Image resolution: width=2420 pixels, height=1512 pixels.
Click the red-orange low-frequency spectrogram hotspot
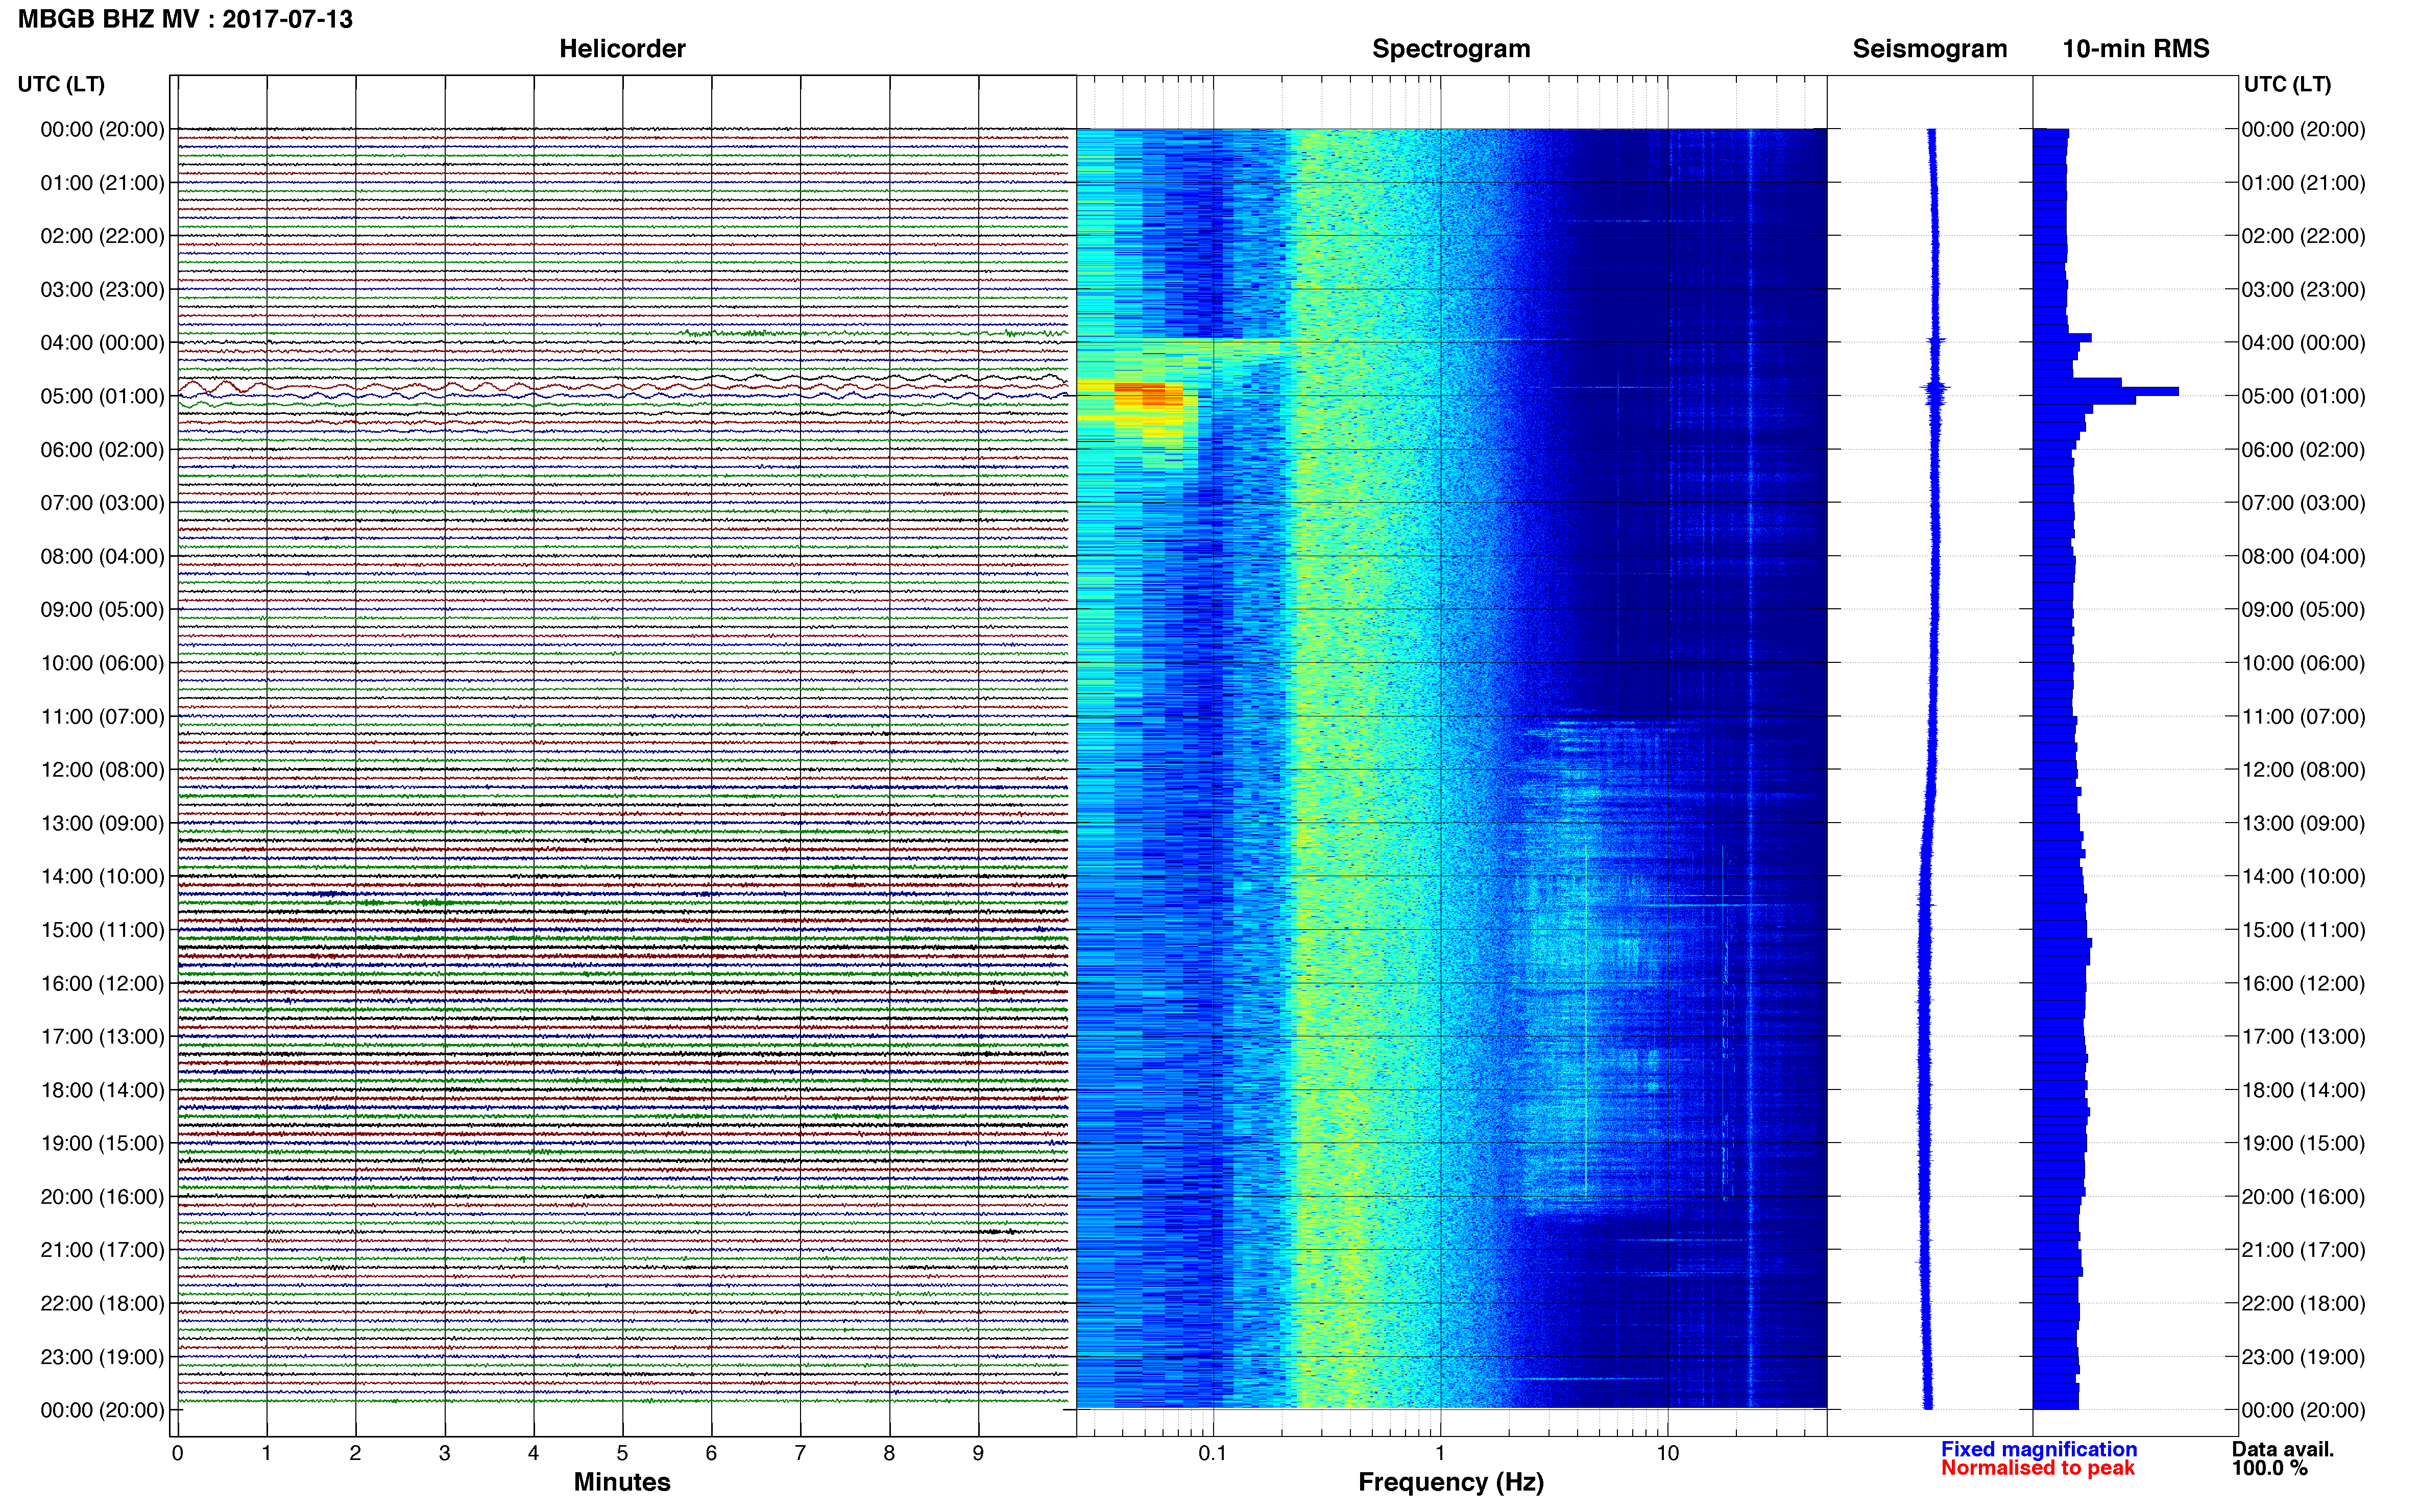coord(1141,394)
